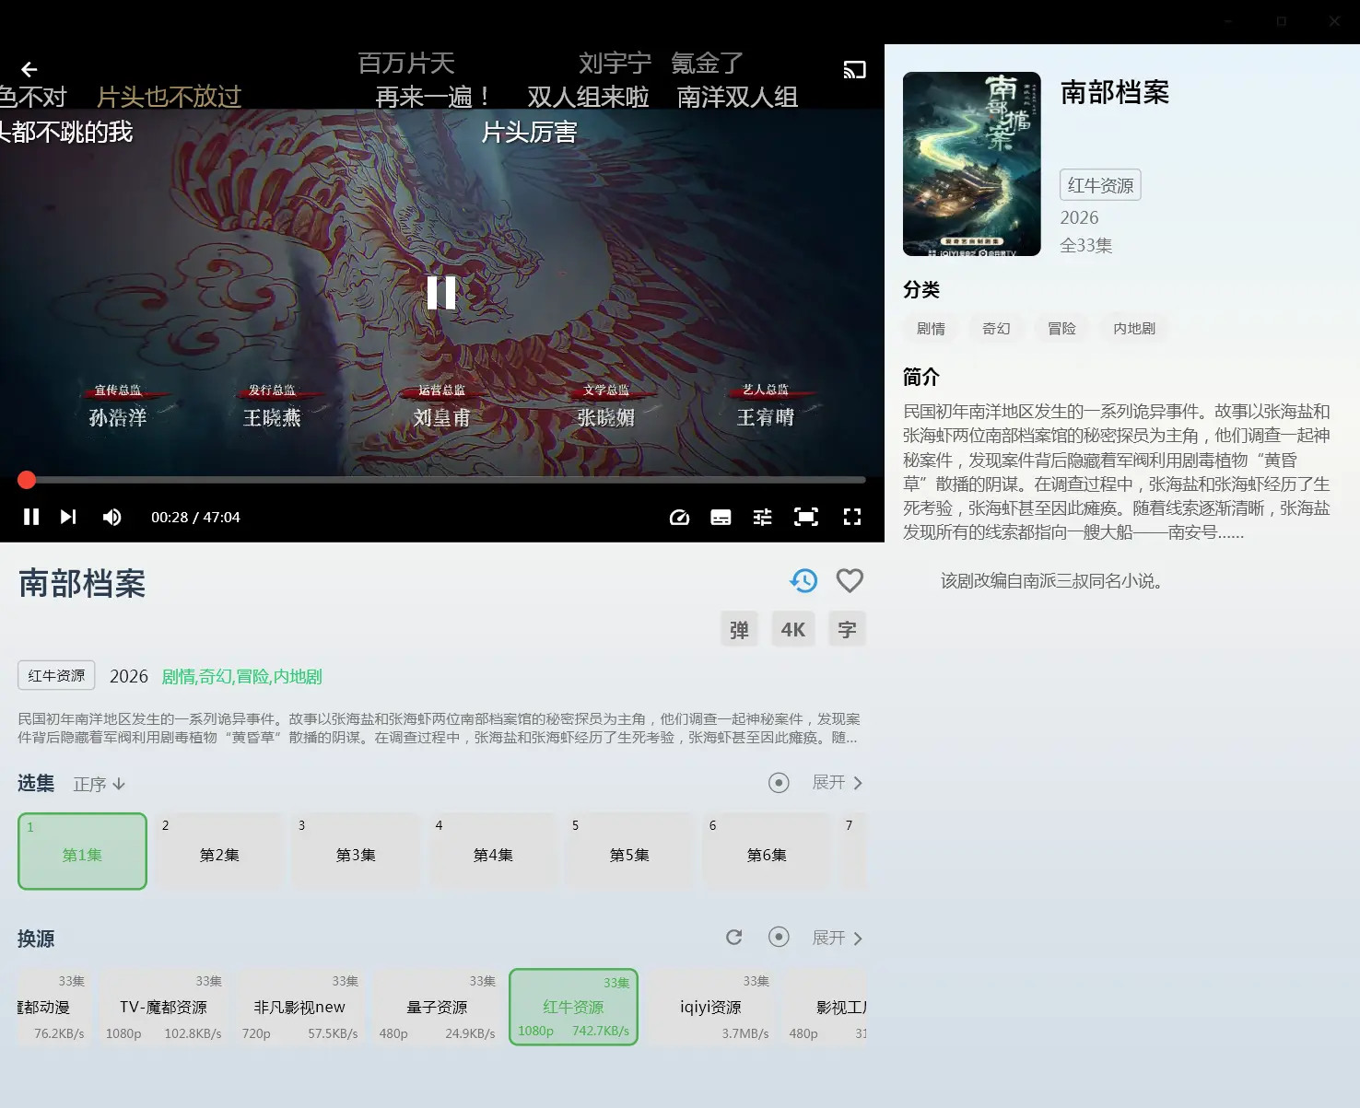The width and height of the screenshot is (1360, 1108).
Task: Switch source to 量子资源
Action: [437, 1007]
